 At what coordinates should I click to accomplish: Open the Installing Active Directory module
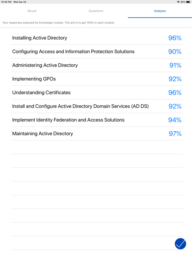coord(39,38)
